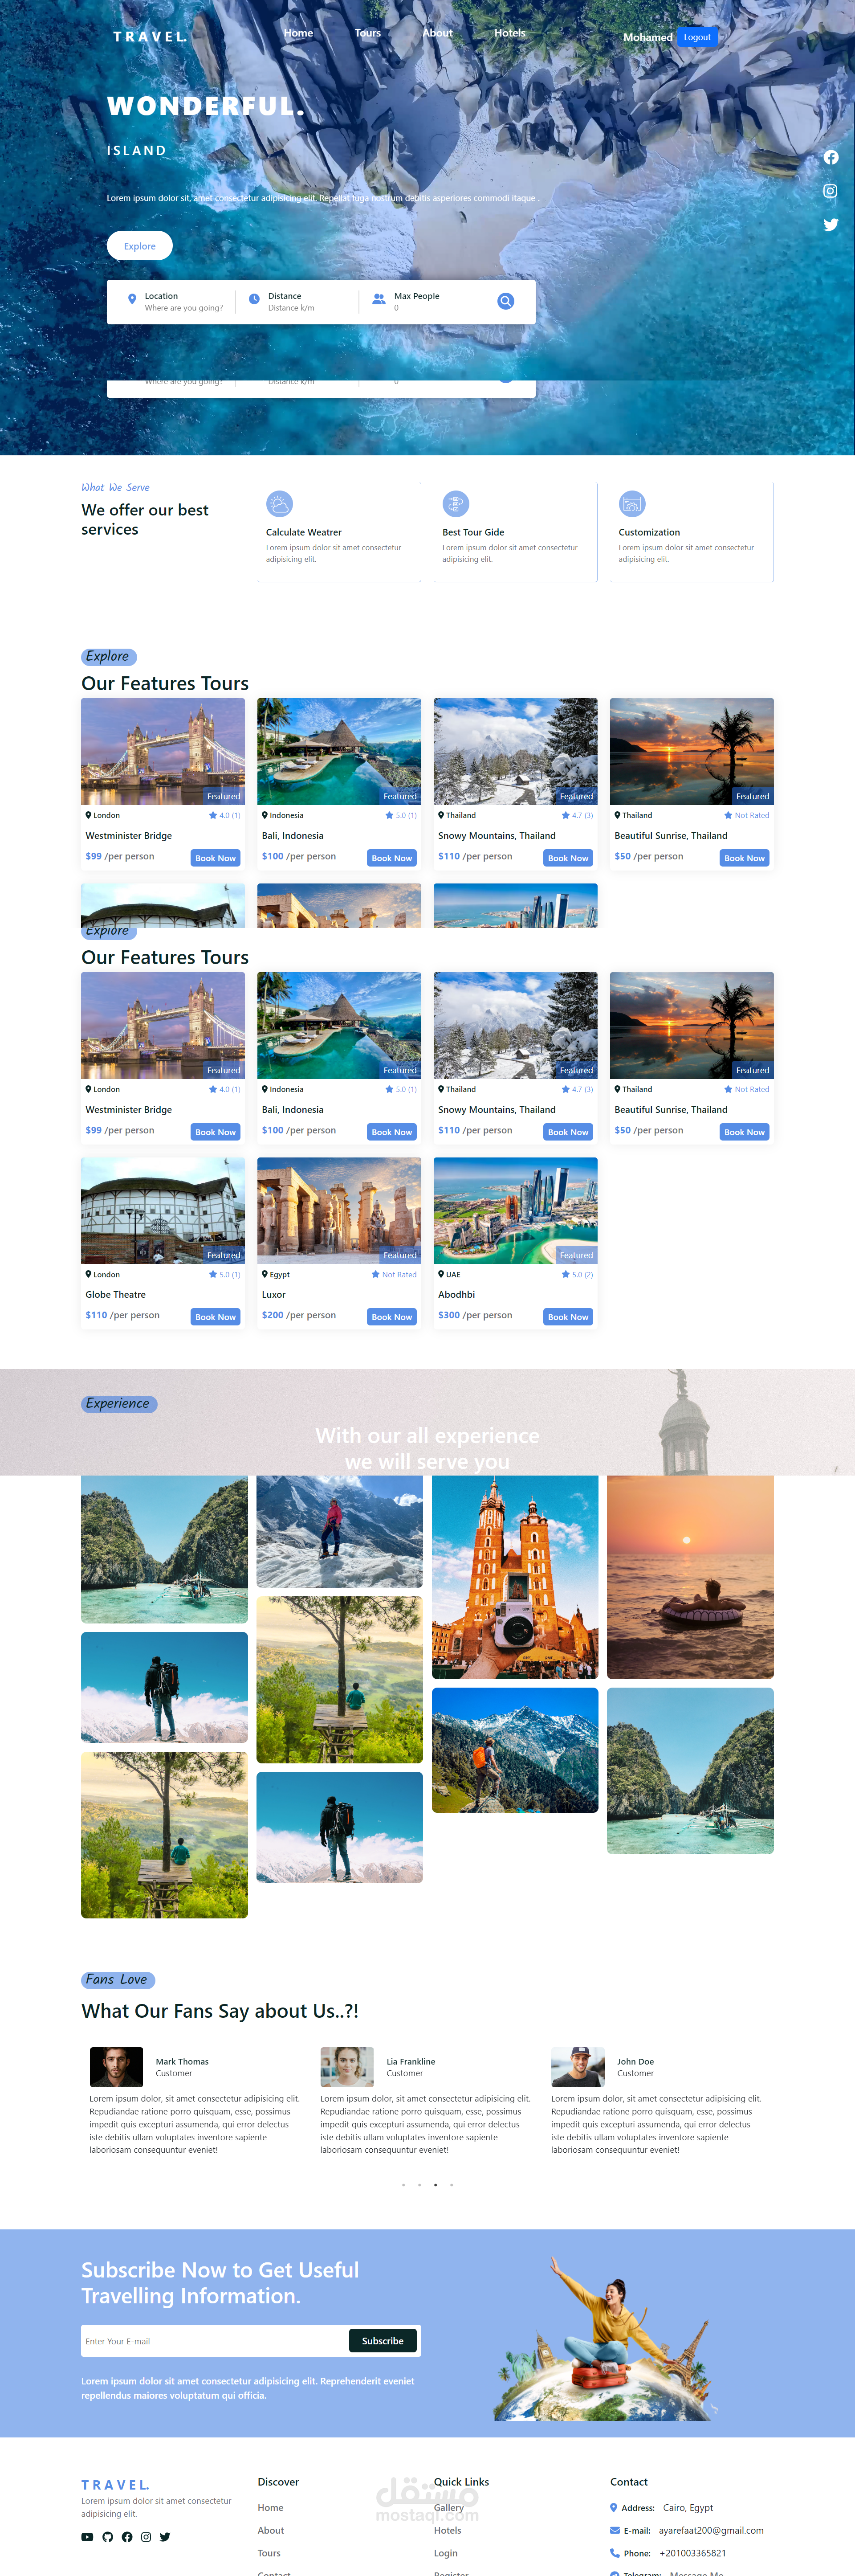
Task: Open the Facebook icon on the hero sidebar
Action: (831, 157)
